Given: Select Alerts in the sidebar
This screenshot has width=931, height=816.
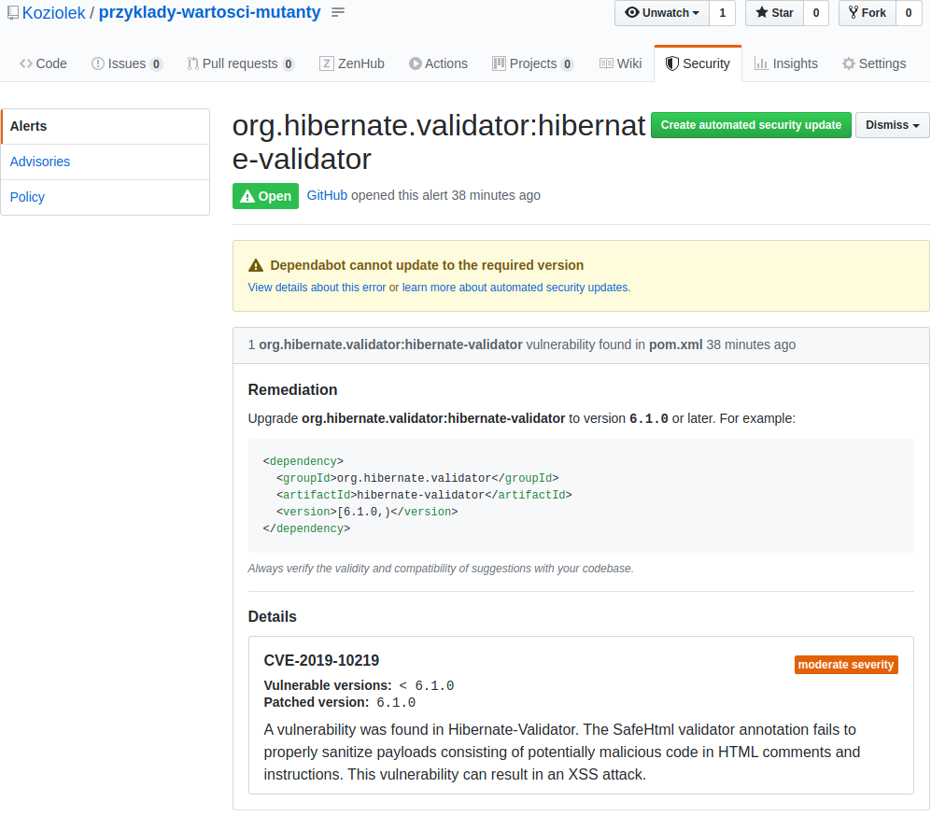Looking at the screenshot, I should click(x=106, y=126).
